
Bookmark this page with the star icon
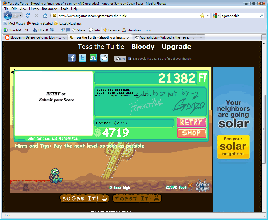pos(202,16)
